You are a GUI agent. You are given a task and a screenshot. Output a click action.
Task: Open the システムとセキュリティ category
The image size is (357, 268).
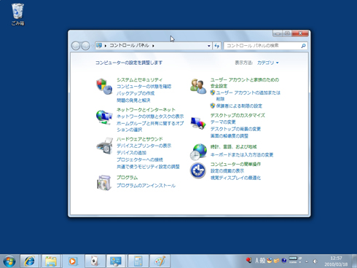(139, 79)
